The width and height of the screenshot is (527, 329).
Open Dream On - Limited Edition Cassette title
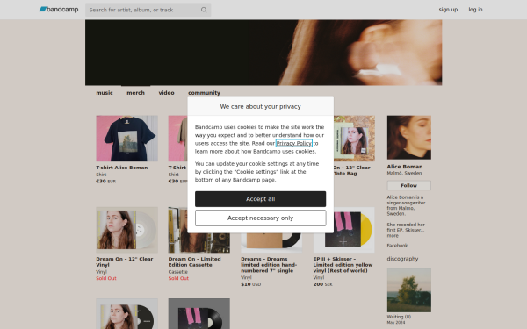tap(195, 261)
